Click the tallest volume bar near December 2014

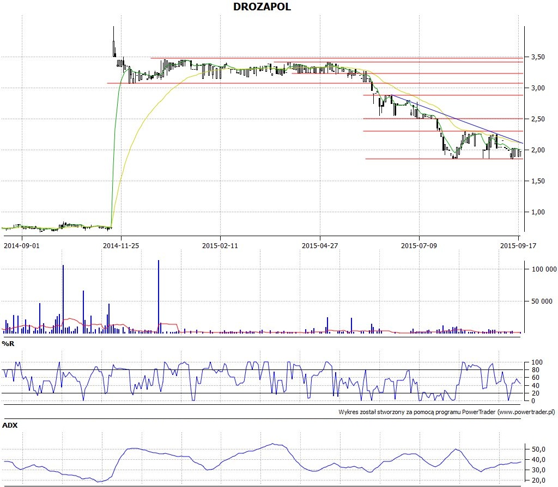tap(159, 297)
